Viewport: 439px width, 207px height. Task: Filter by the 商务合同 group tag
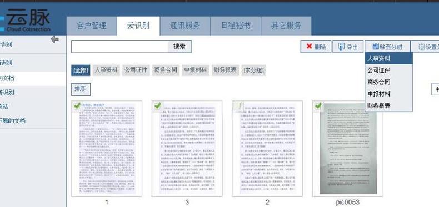(166, 70)
